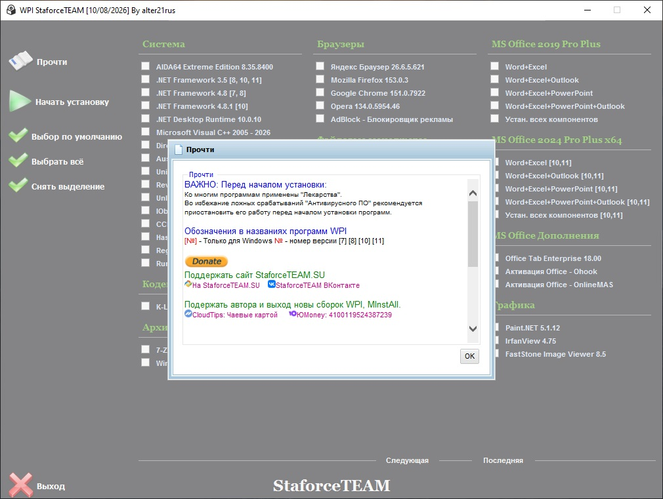Screen dimensions: 663x499
Task: Go to the Следующая page
Action: coord(407,460)
